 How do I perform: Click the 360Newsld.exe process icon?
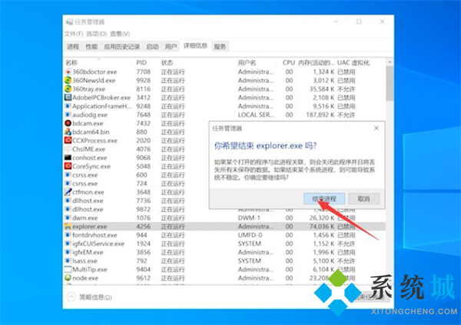click(68, 81)
